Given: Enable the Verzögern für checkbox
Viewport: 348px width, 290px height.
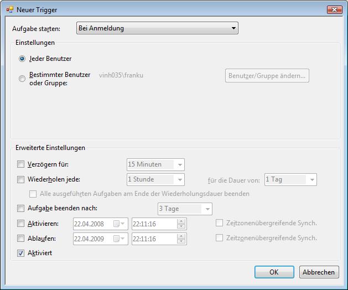Looking at the screenshot, I should click(x=20, y=164).
